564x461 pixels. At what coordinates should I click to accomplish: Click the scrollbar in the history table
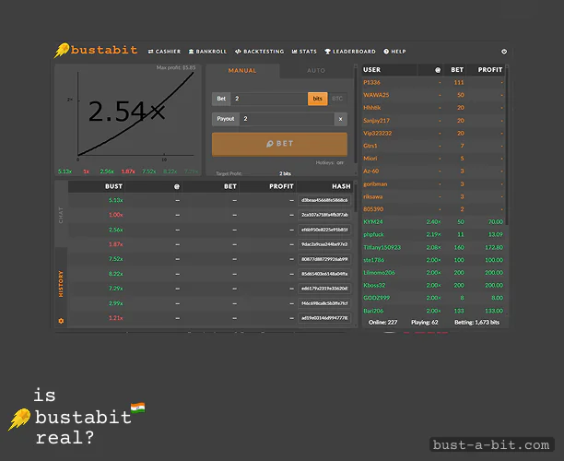[x=356, y=196]
